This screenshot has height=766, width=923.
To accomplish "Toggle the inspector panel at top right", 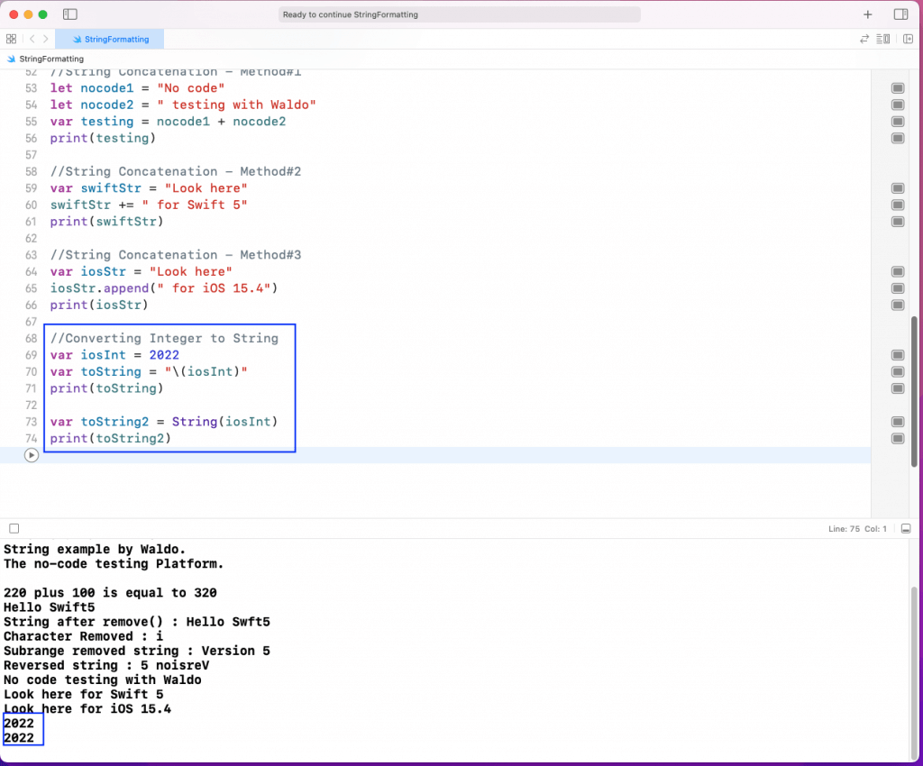I will (900, 14).
